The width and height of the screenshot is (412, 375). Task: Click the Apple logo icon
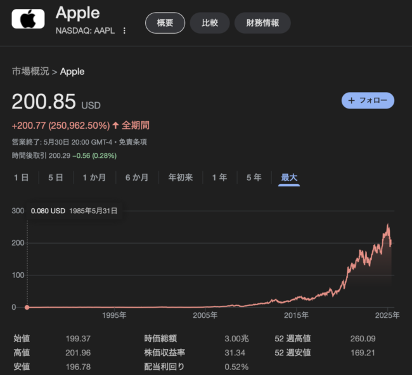click(28, 18)
